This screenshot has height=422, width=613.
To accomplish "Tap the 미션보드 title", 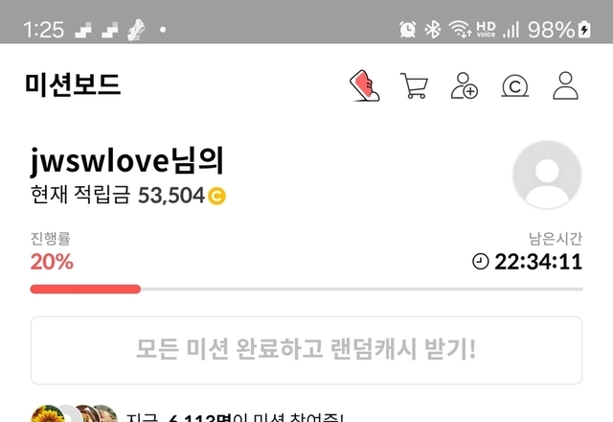I will (73, 85).
